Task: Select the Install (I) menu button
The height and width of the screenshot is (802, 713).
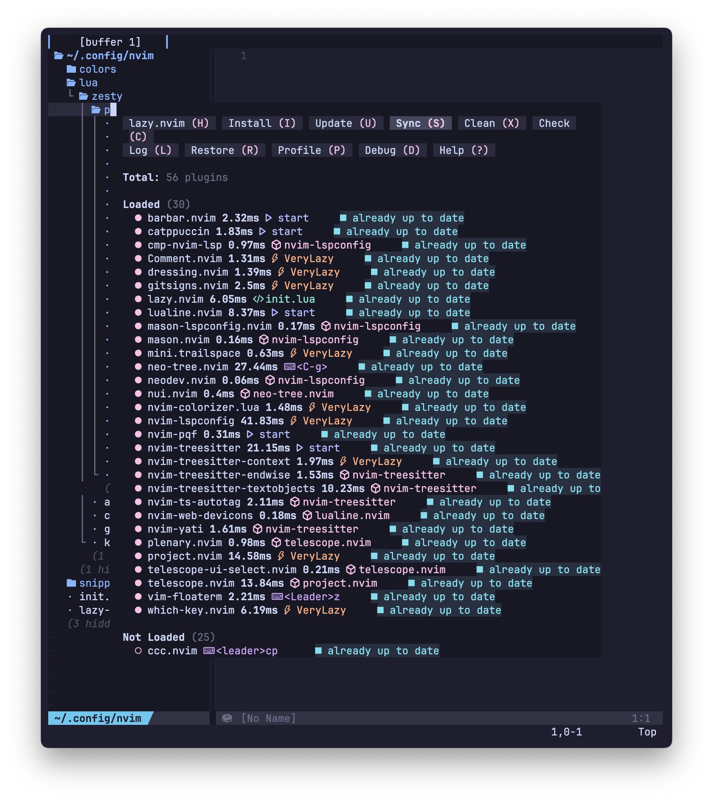Action: click(x=262, y=123)
